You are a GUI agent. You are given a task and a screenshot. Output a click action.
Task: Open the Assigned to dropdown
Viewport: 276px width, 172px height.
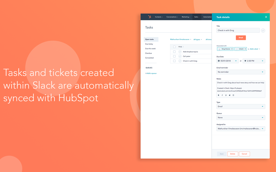[x=241, y=129]
